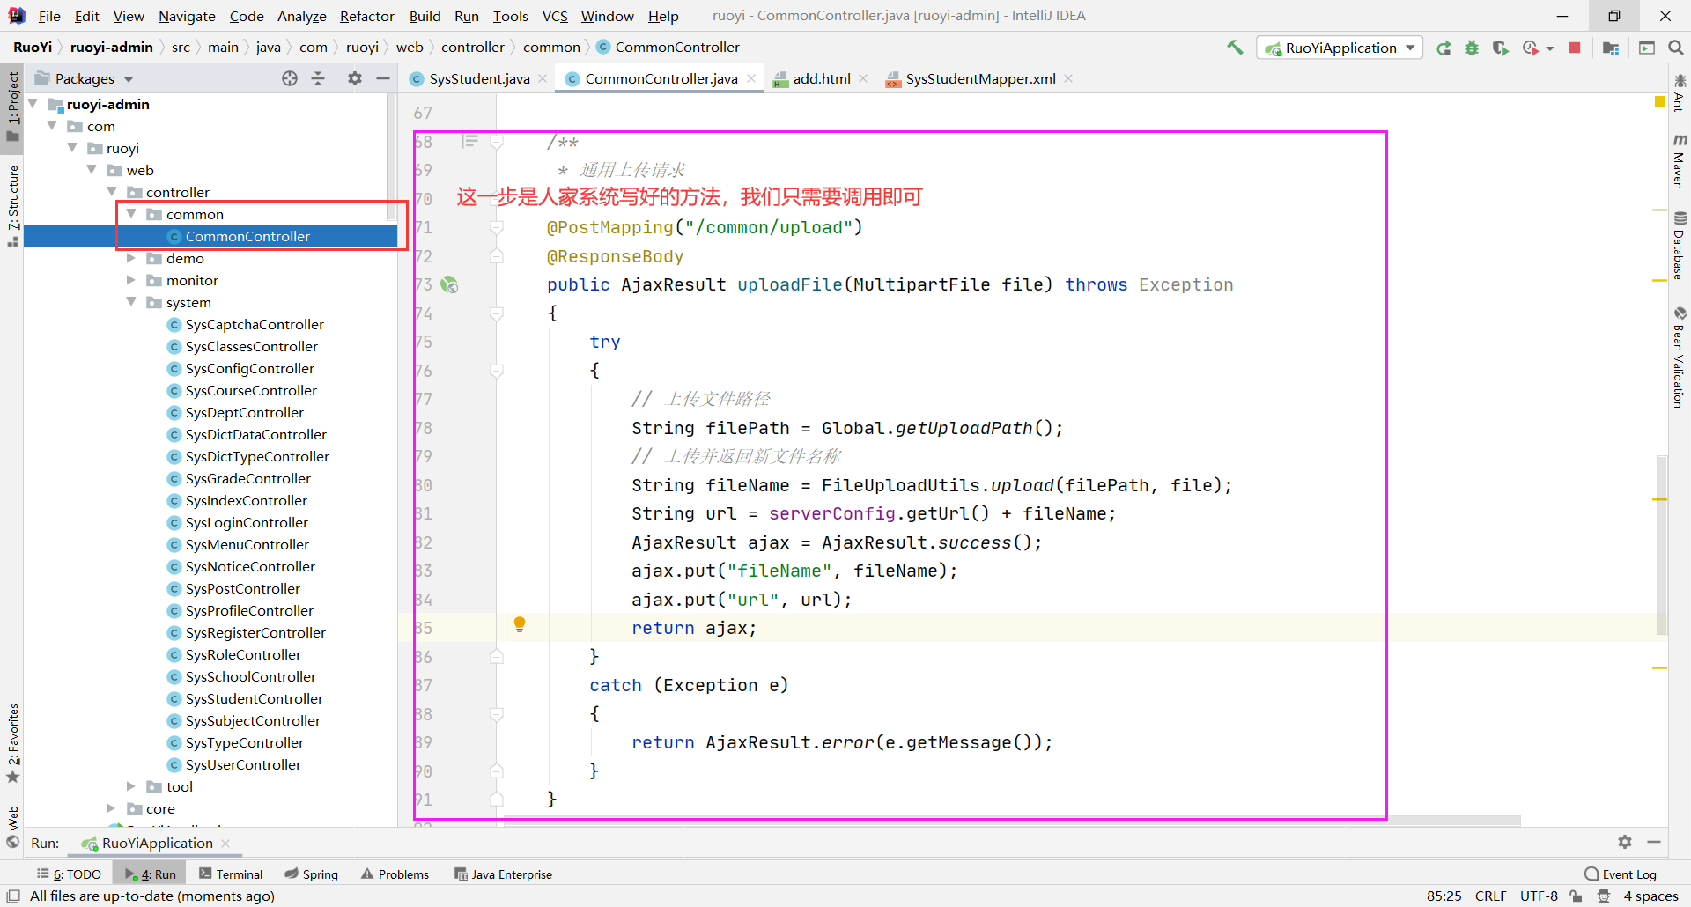The width and height of the screenshot is (1691, 907).
Task: Switch to the SysStudent.java tab
Action: tap(479, 78)
